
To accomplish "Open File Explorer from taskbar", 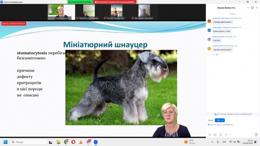I will point(58,142).
